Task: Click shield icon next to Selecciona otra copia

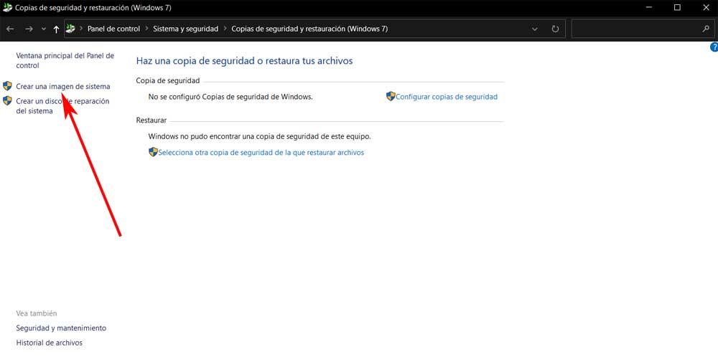Action: [154, 152]
